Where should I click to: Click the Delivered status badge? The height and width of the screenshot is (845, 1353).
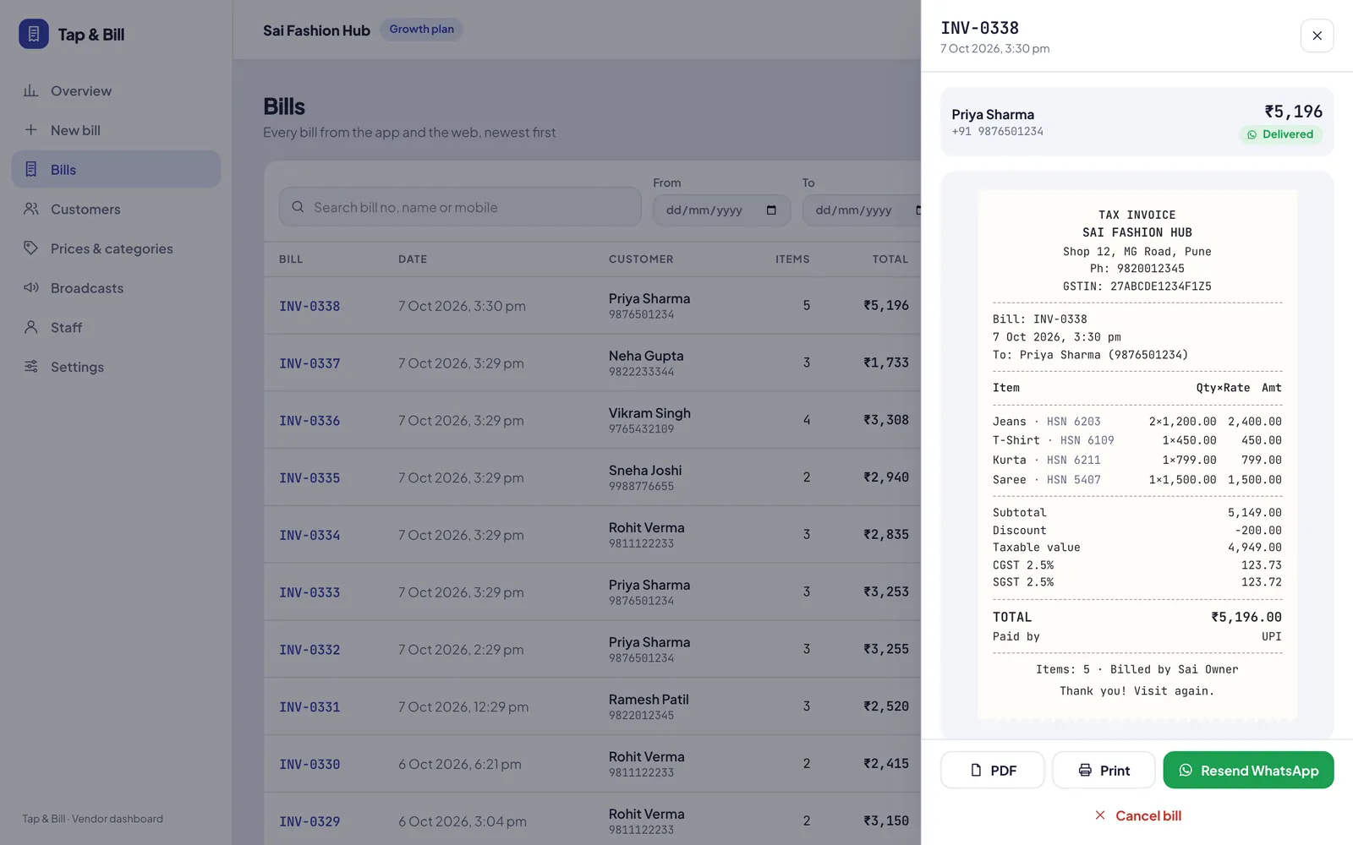(1280, 134)
